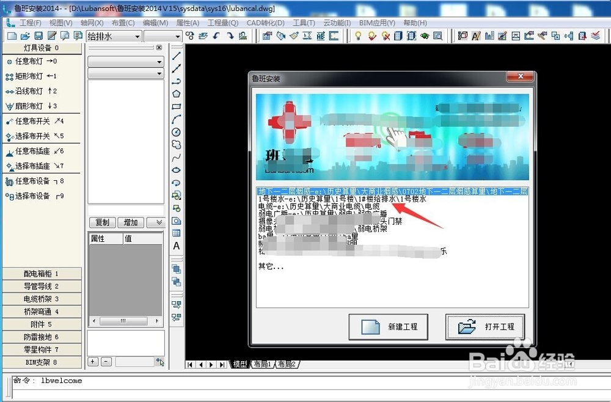Open the 工程量(Q) menu
Viewport: 611px width, 402px height.
click(x=223, y=23)
